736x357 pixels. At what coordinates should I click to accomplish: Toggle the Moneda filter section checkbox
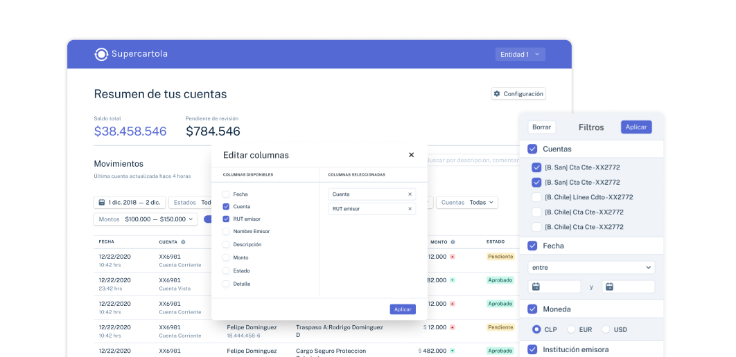pos(532,309)
